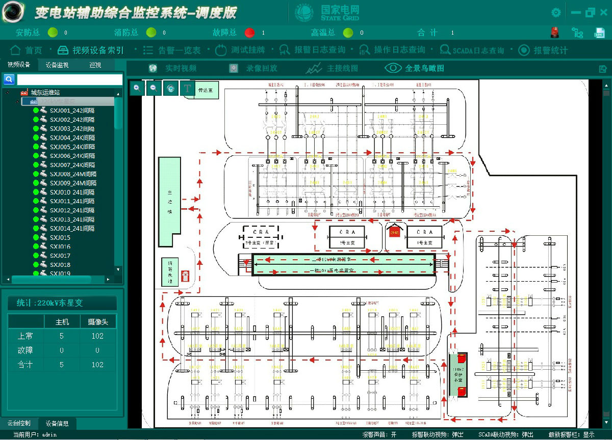This screenshot has height=440, width=612.
Task: Click camera icon of SXJ001_242间隔
Action: click(44, 111)
